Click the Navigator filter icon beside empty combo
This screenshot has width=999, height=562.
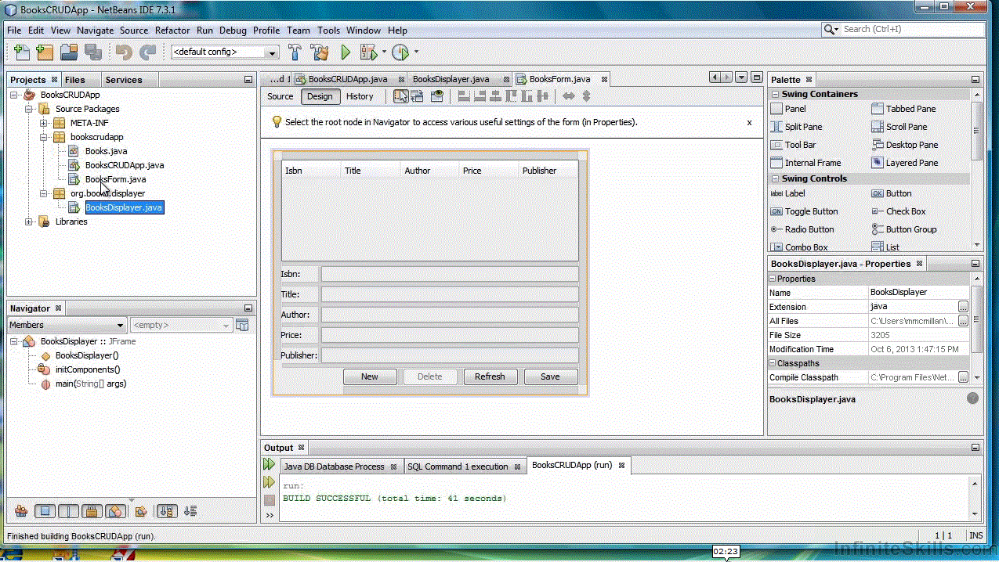point(243,325)
